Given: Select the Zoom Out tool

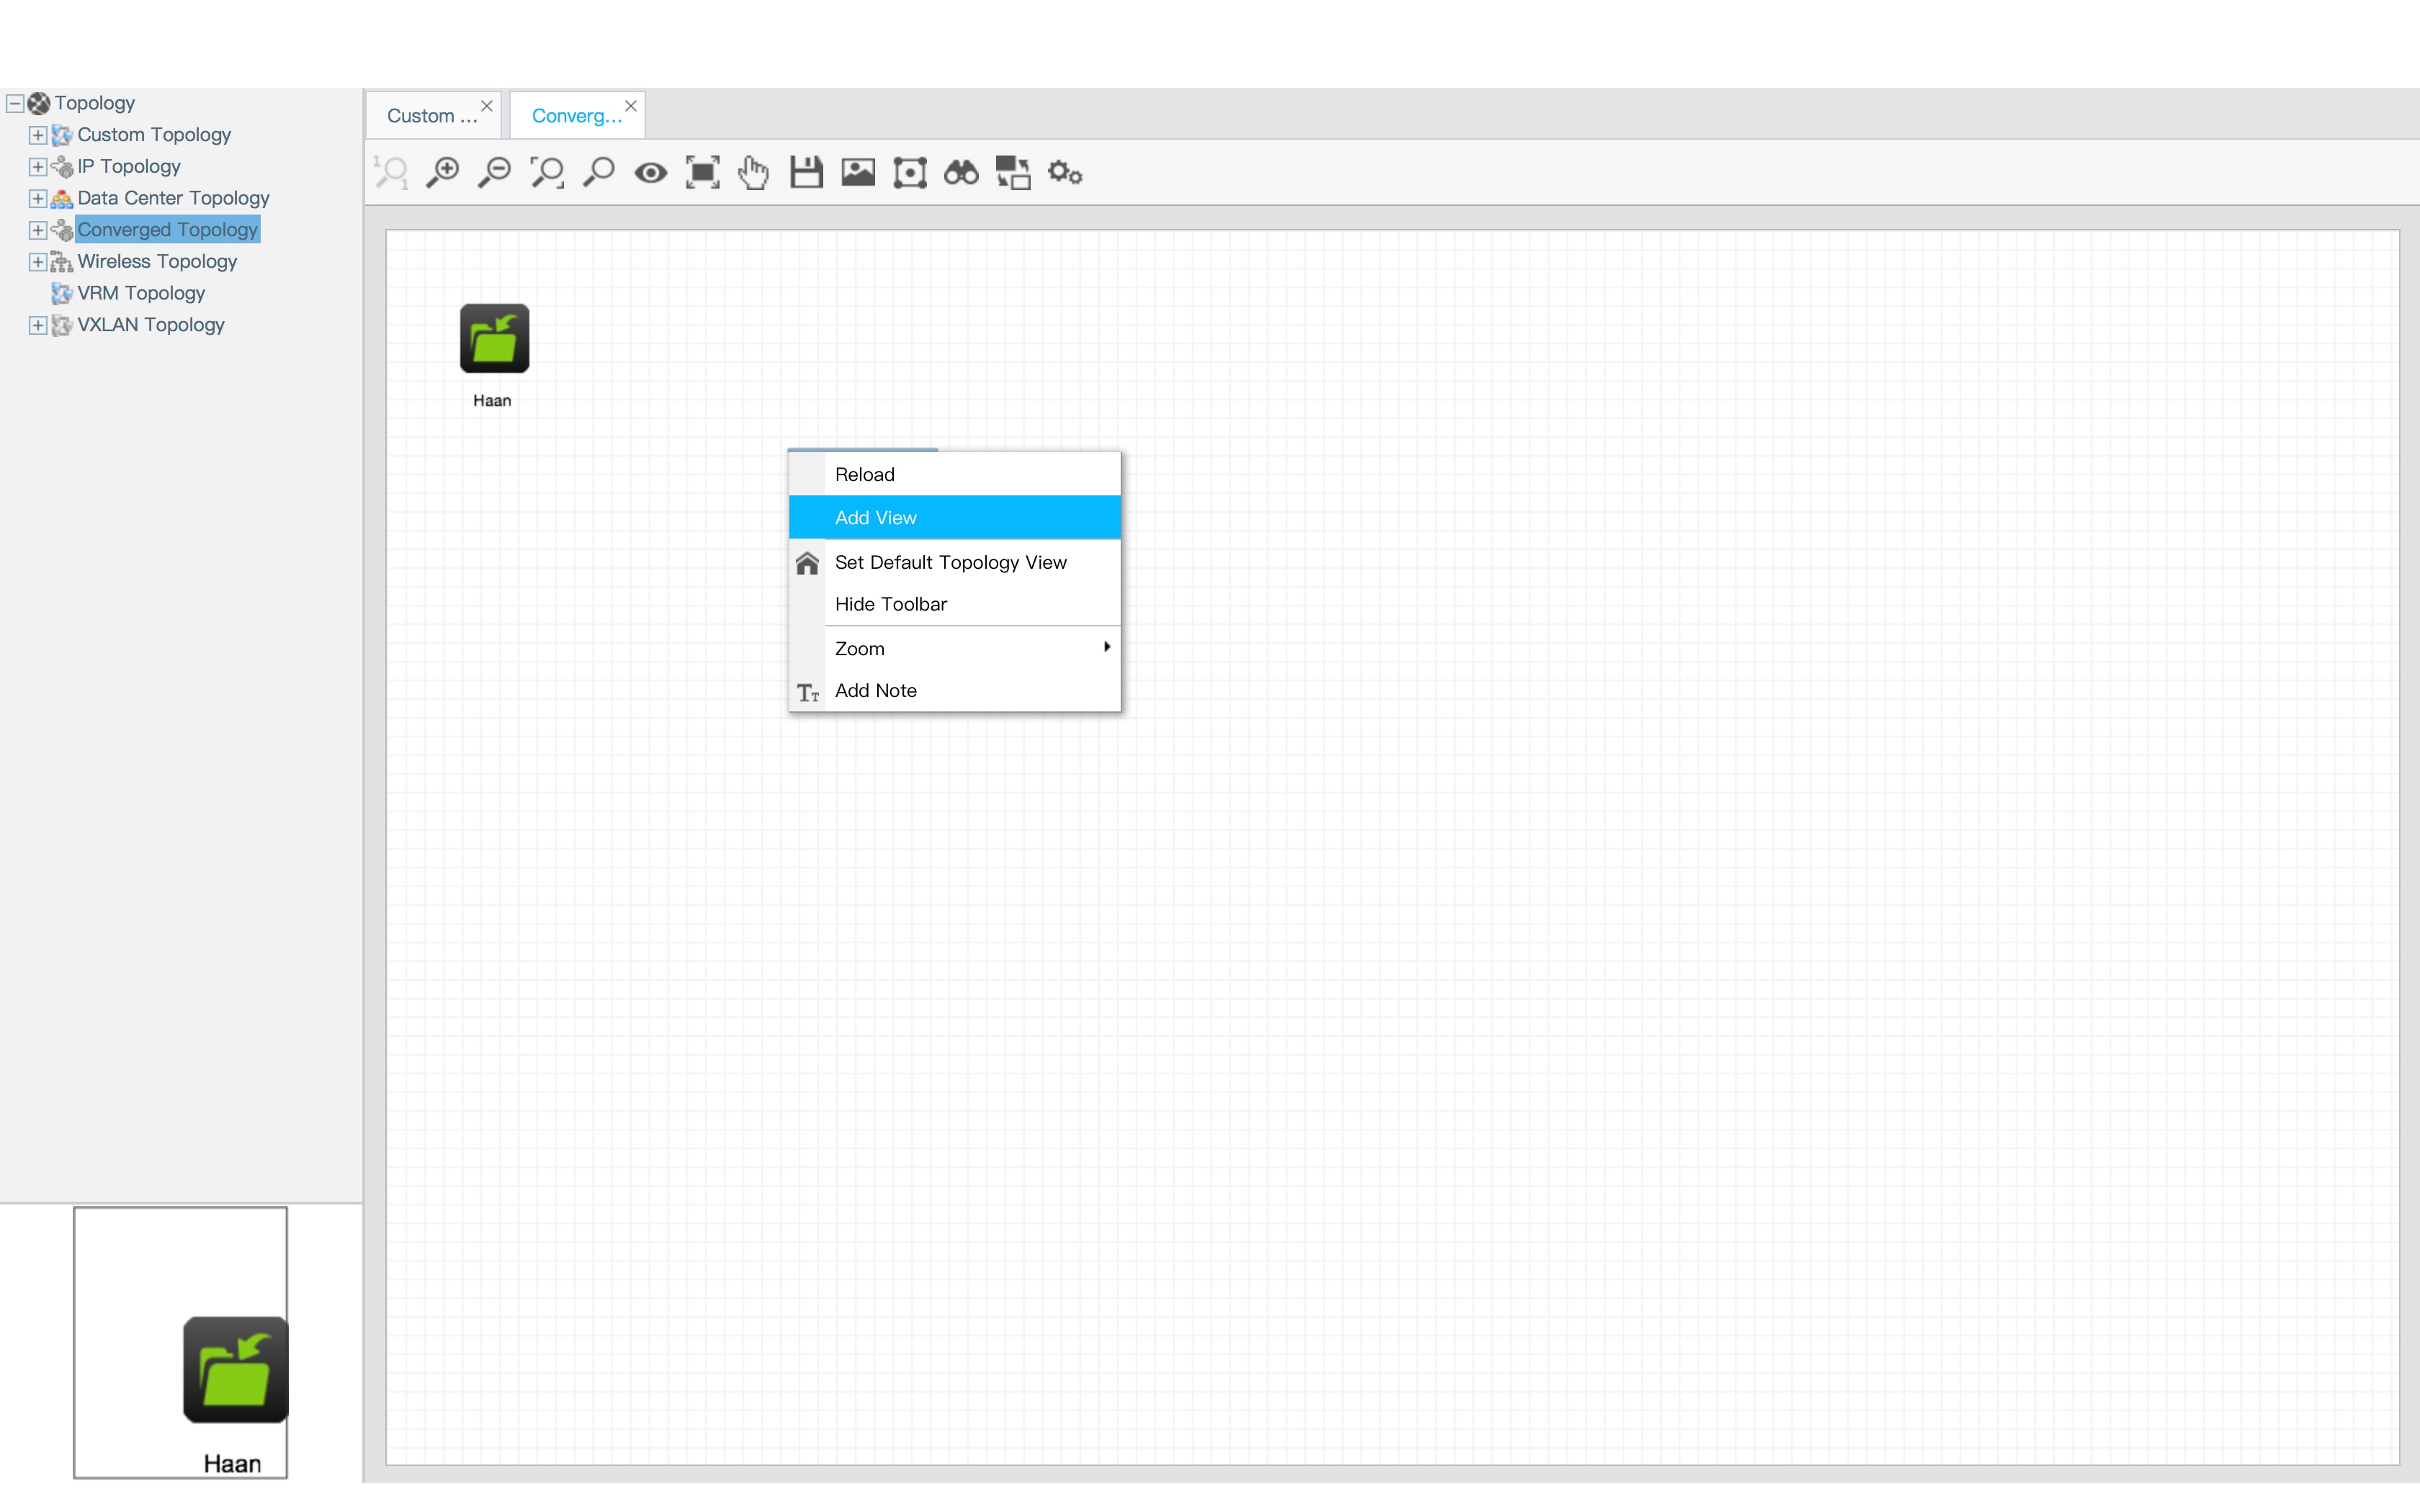Looking at the screenshot, I should tap(493, 172).
